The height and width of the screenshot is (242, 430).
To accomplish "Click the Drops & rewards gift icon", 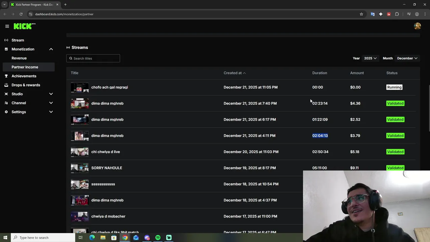I will [6, 85].
